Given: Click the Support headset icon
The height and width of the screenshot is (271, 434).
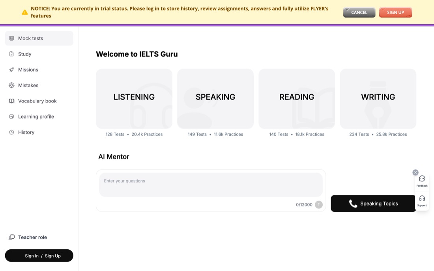Looking at the screenshot, I should point(422,198).
